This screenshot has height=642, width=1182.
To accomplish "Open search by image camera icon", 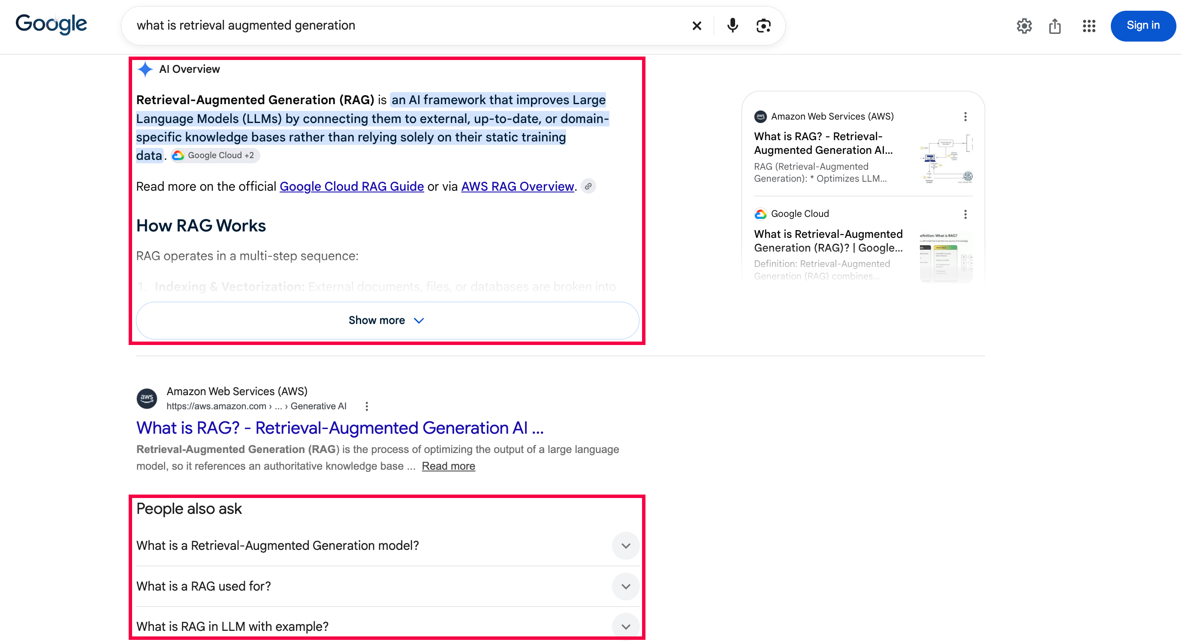I will 763,26.
